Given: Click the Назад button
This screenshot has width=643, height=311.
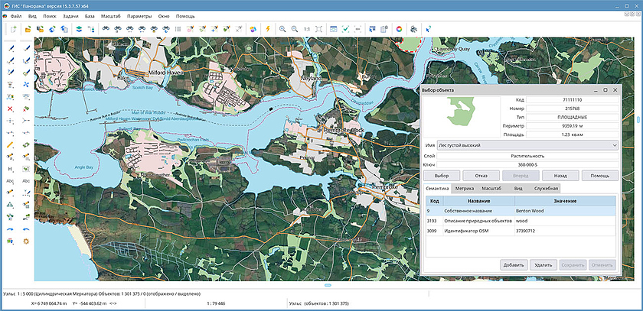Looking at the screenshot, I should click(x=560, y=176).
